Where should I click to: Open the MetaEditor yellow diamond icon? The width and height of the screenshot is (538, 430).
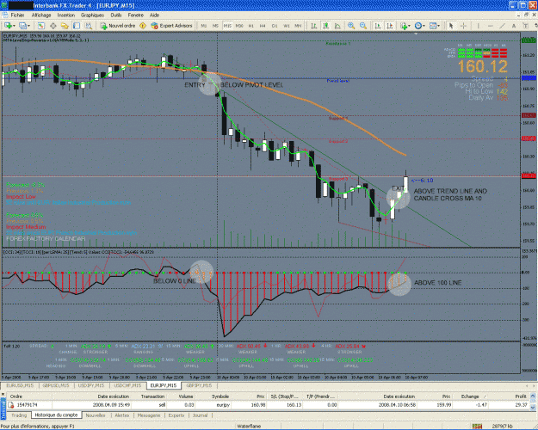coord(143,26)
